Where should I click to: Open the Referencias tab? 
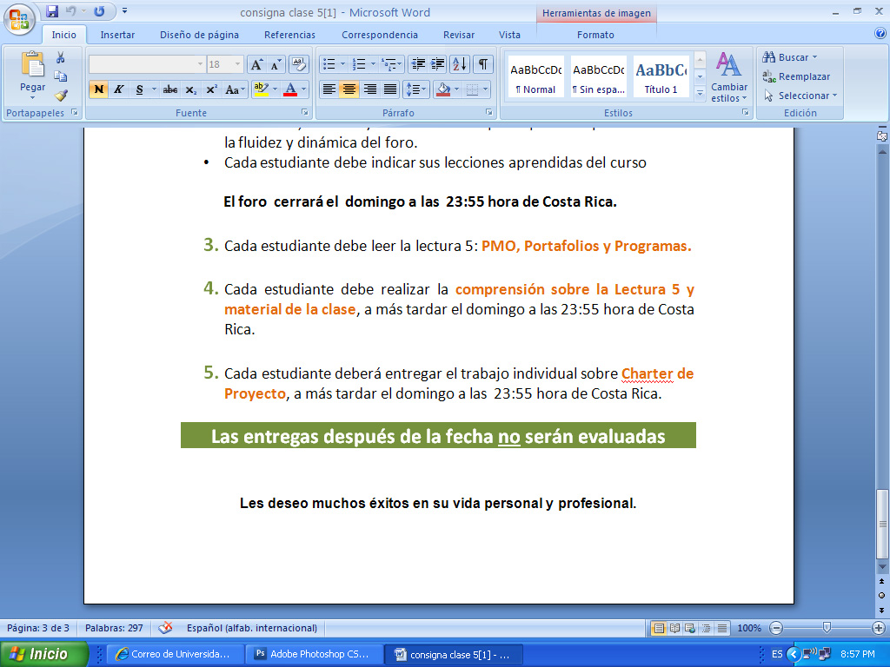point(289,35)
